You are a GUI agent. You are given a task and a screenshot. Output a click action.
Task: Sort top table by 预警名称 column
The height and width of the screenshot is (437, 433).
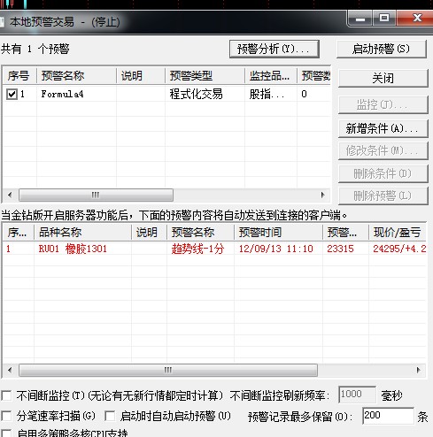pyautogui.click(x=76, y=76)
